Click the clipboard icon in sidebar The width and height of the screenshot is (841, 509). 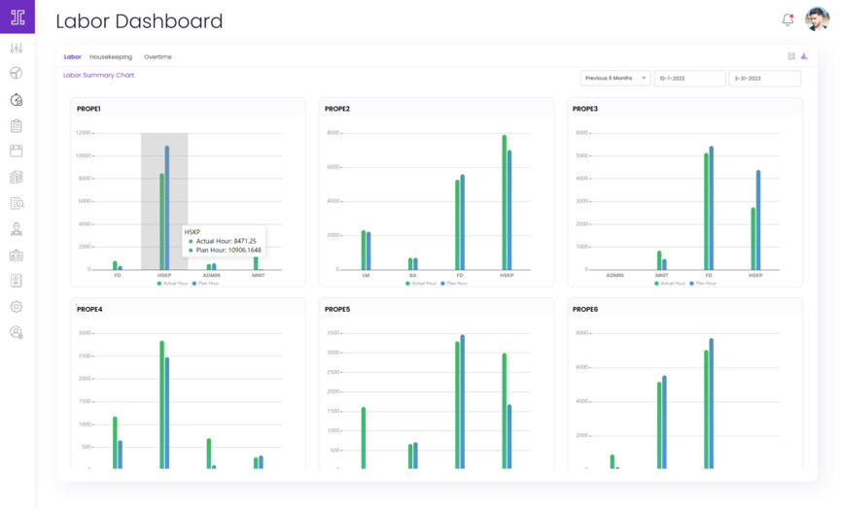coord(17,125)
